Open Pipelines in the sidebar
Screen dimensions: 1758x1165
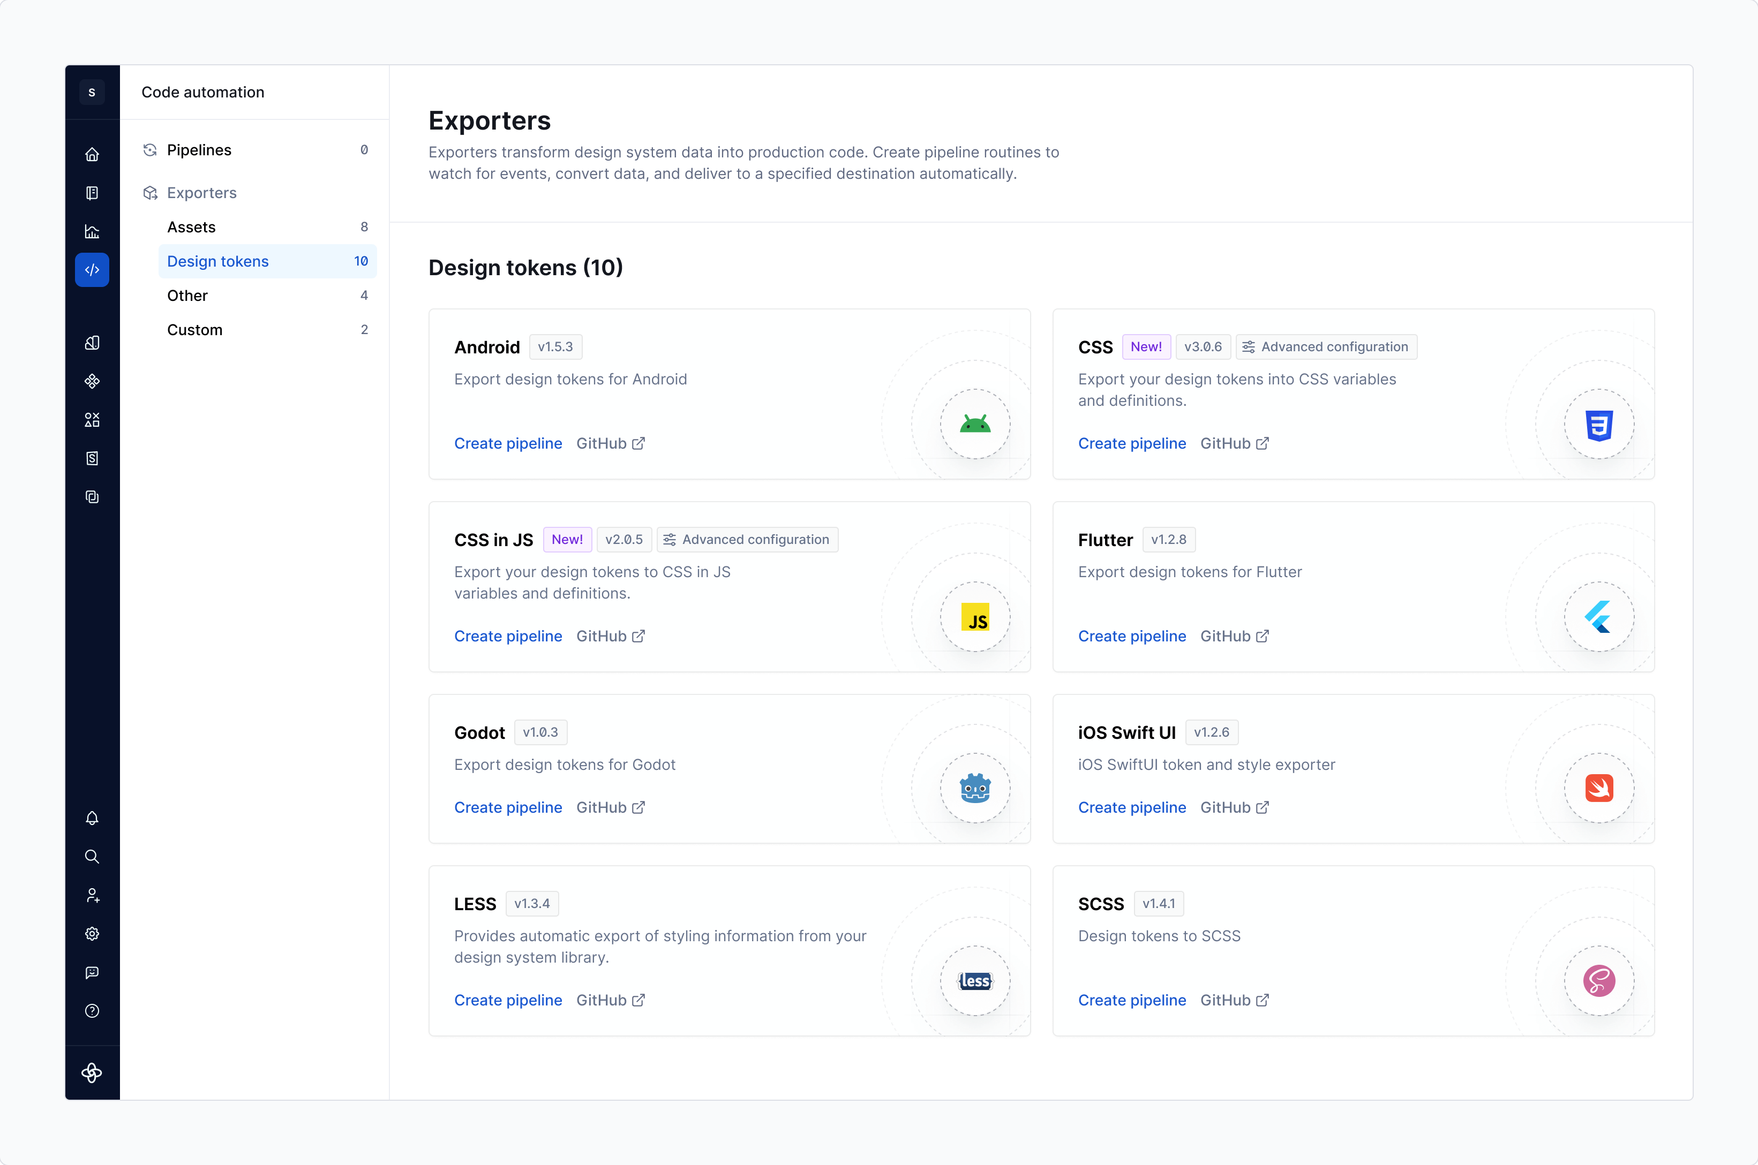[x=199, y=150]
